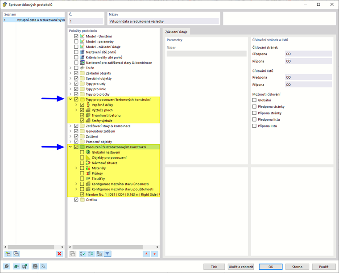
Task: Click the copy protocol icon under Seznam
Action: tap(16, 254)
